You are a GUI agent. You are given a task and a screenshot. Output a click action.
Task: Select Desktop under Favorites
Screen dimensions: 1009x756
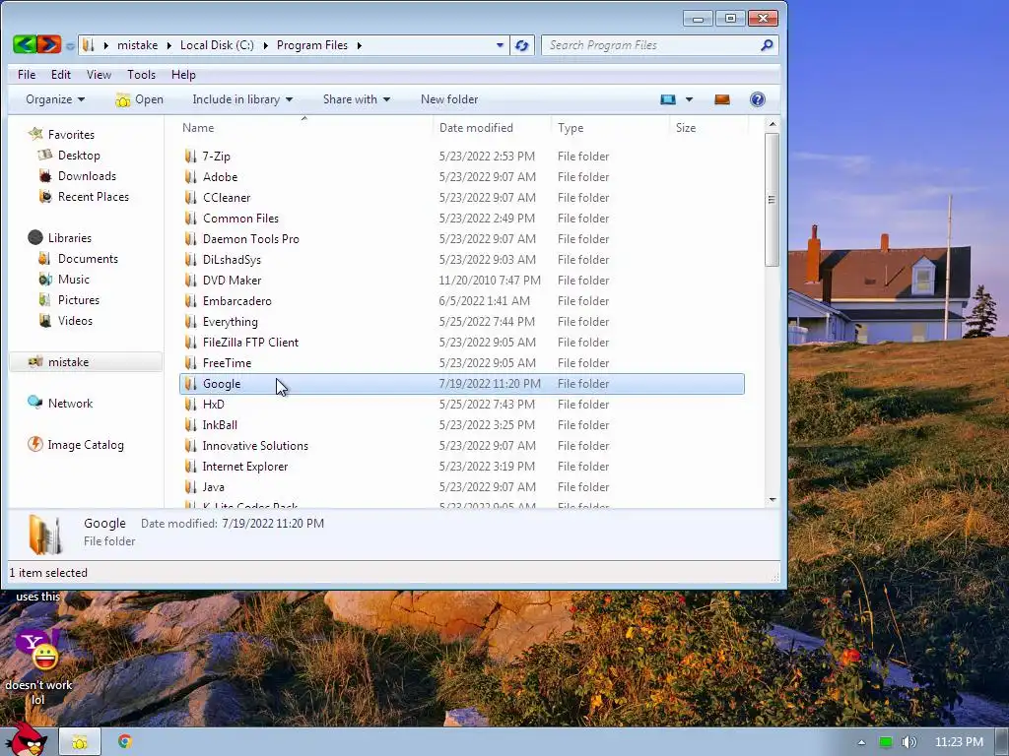click(x=79, y=156)
